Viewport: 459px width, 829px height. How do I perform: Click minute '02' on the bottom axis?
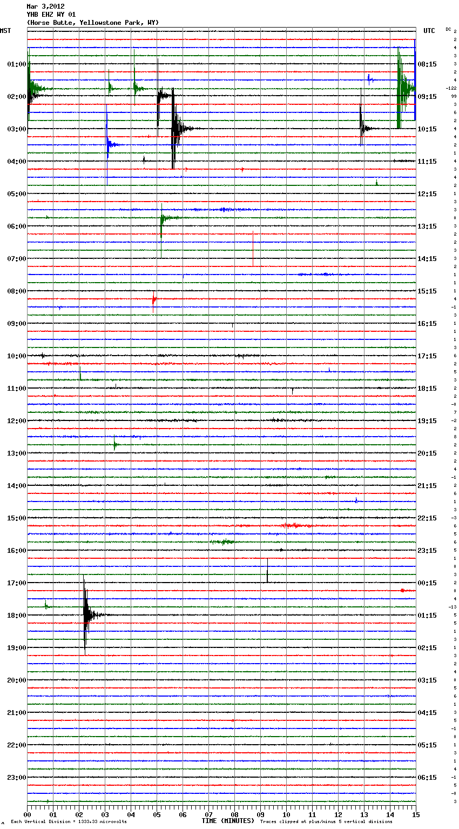pos(79,814)
